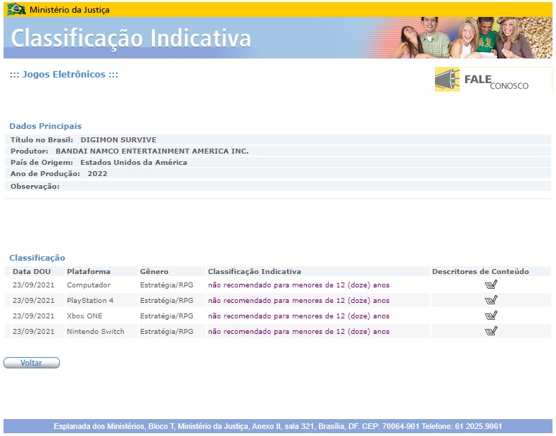Click the Classificação section heading

(x=37, y=258)
